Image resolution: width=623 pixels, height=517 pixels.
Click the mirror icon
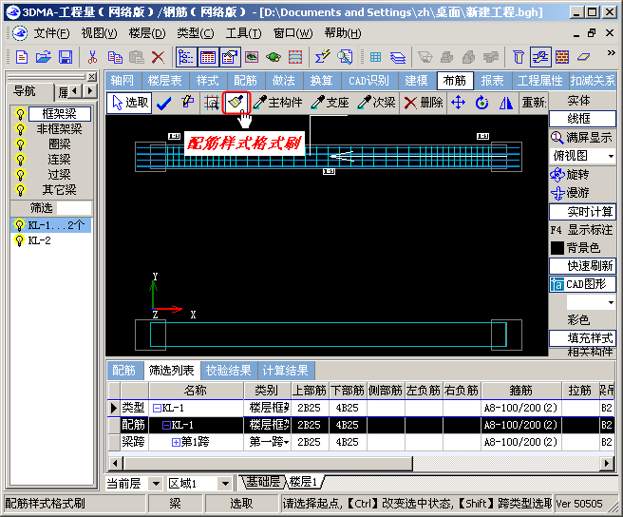point(506,103)
